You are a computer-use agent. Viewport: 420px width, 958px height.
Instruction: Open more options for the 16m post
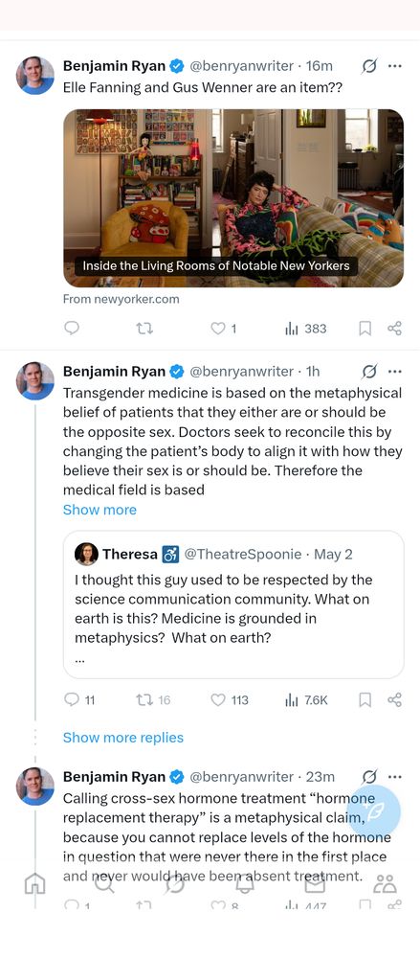tap(395, 65)
